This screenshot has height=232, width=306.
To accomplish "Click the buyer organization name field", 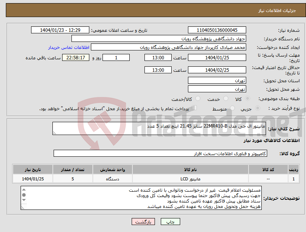I will [159, 38].
